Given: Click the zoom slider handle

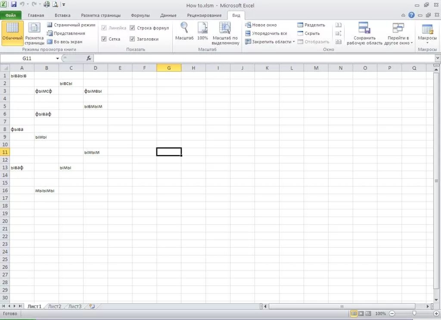Looking at the screenshot, I should [414, 314].
